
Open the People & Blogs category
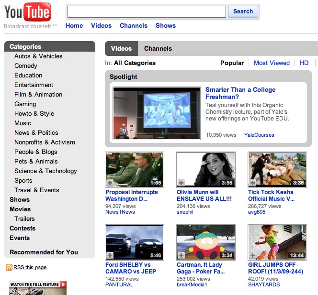[36, 152]
